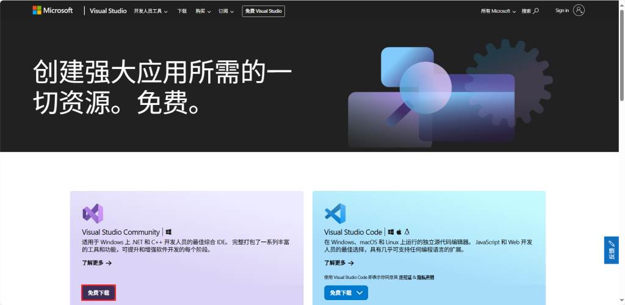The height and width of the screenshot is (305, 625).
Task: Click the Visual Studio Community purple logo
Action: point(93,214)
